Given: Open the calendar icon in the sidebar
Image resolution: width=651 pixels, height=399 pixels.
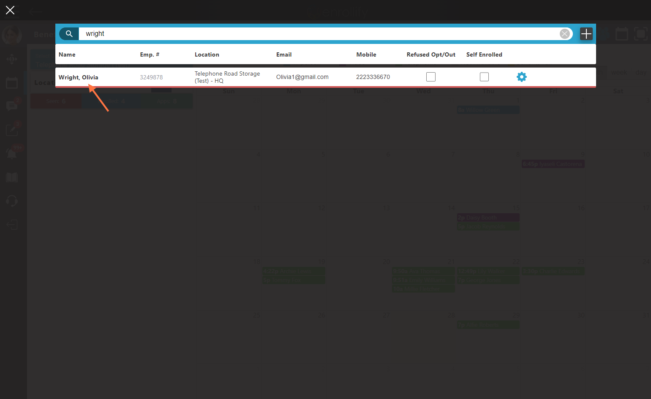Looking at the screenshot, I should [12, 83].
